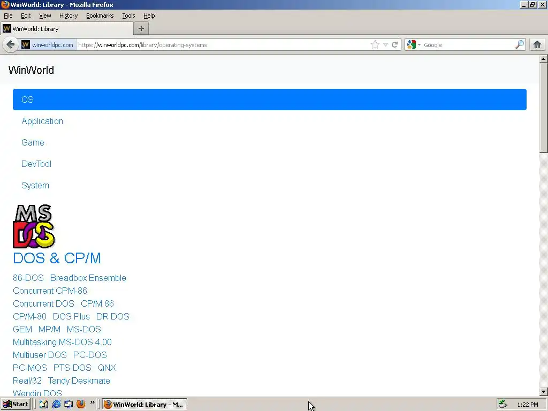Open the MS-DOS link
The image size is (548, 411).
(x=84, y=329)
